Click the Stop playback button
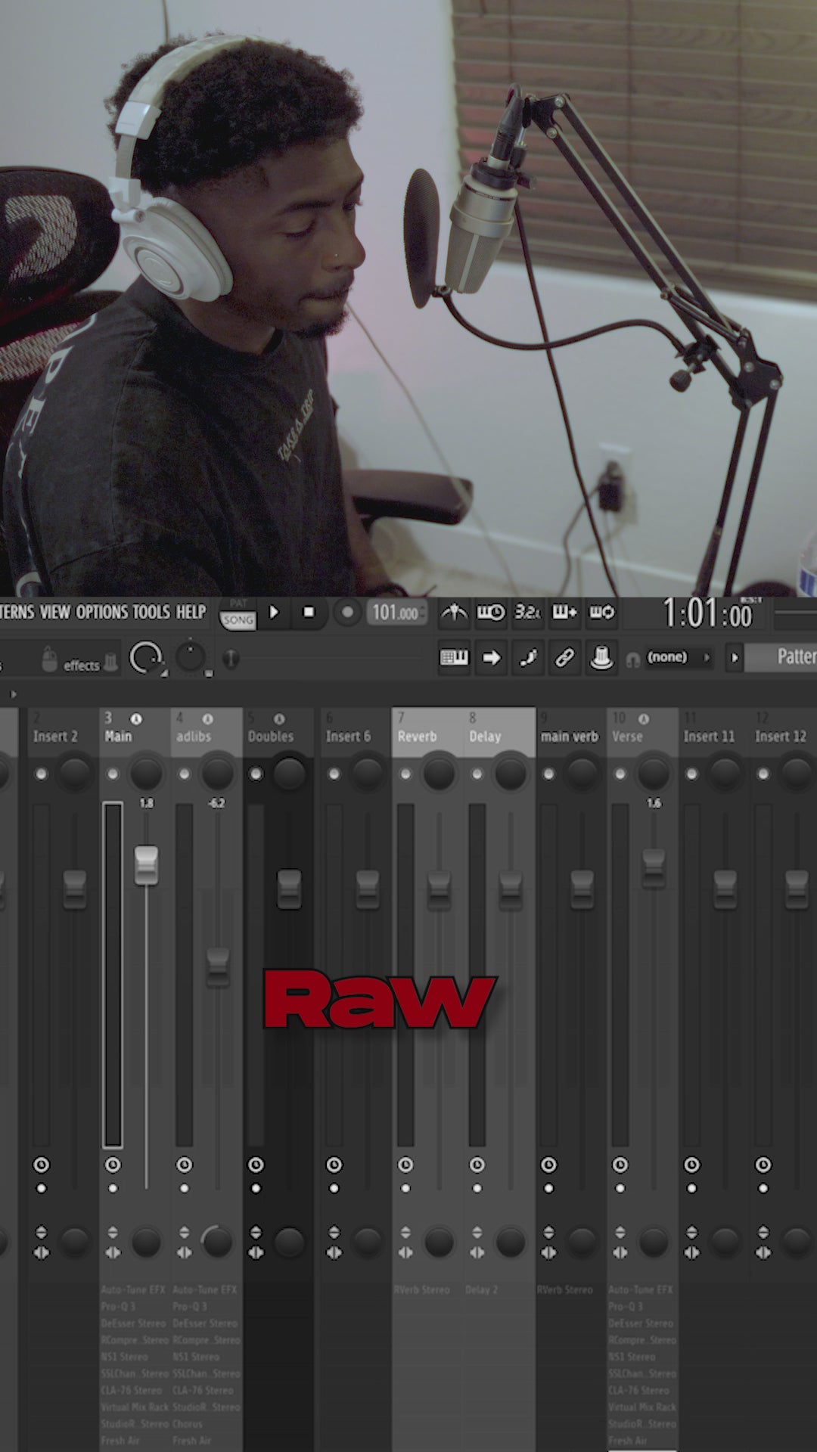The height and width of the screenshot is (1452, 817). click(309, 612)
